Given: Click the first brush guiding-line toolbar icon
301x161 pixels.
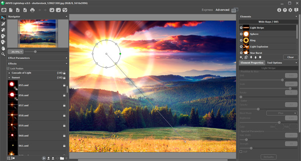Looking at the screenshot, I should pyautogui.click(x=52, y=10).
